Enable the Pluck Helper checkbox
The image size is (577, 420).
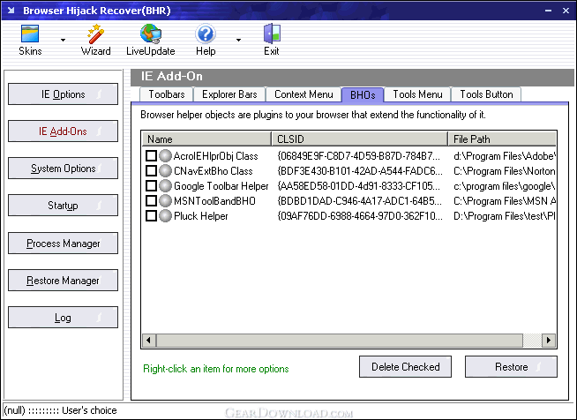pos(151,216)
